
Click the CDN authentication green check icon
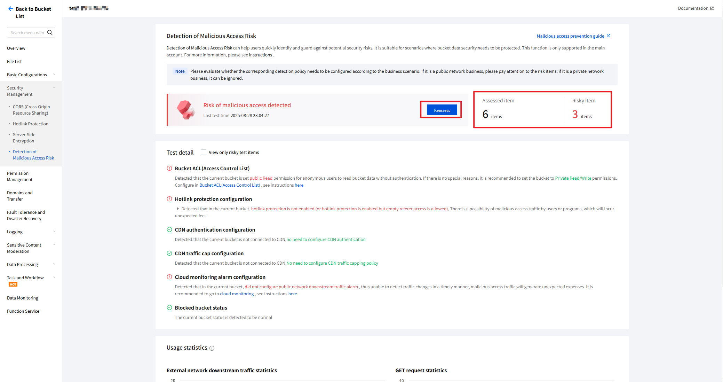(169, 229)
